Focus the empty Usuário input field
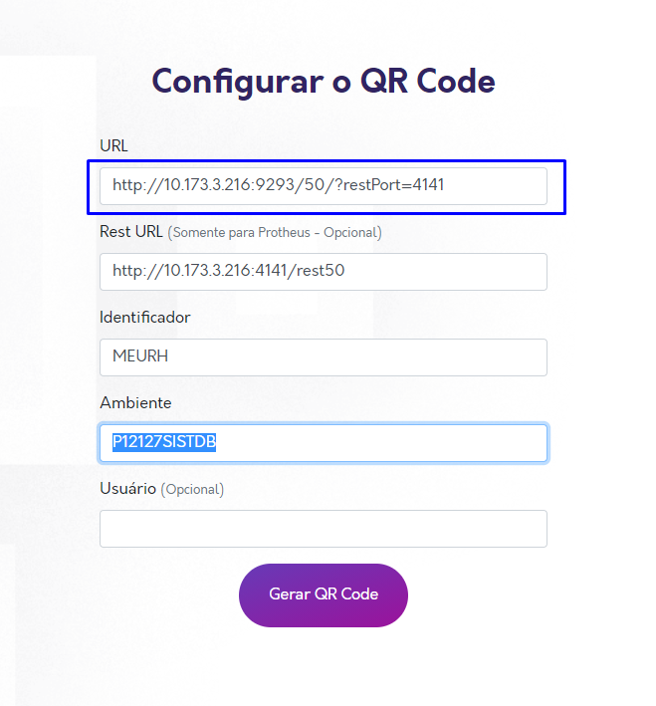This screenshot has height=706, width=656. (324, 529)
